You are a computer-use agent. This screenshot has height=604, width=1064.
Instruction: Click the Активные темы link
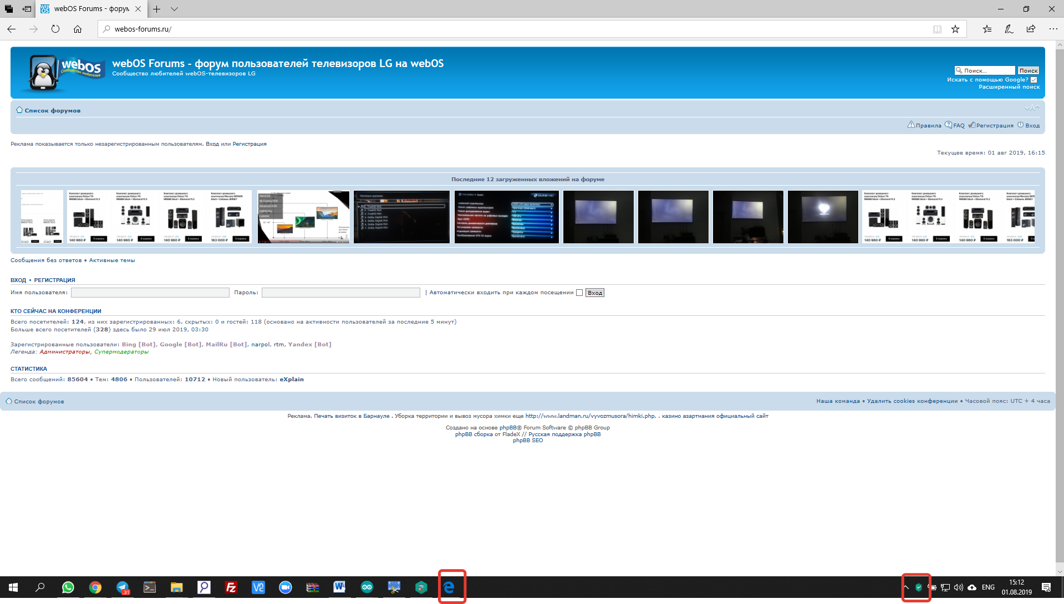point(112,260)
